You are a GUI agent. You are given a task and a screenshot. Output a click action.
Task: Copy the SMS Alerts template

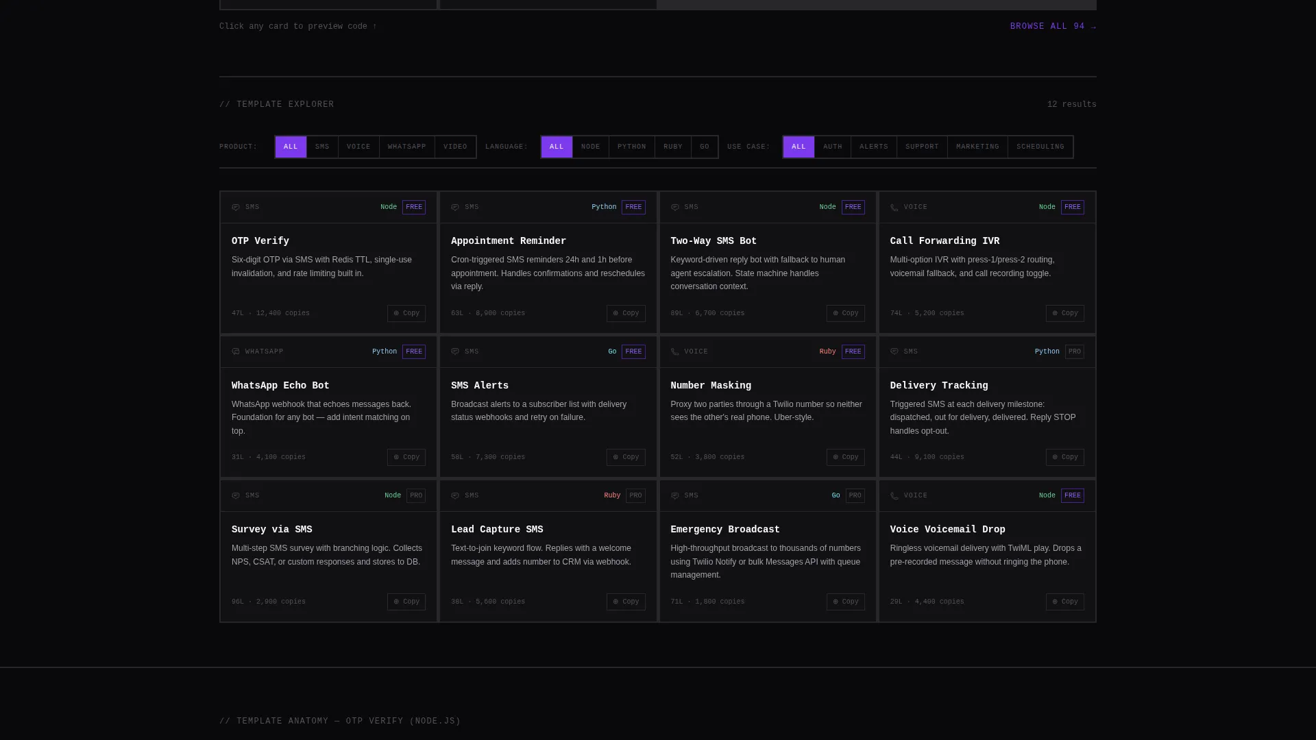tap(626, 457)
